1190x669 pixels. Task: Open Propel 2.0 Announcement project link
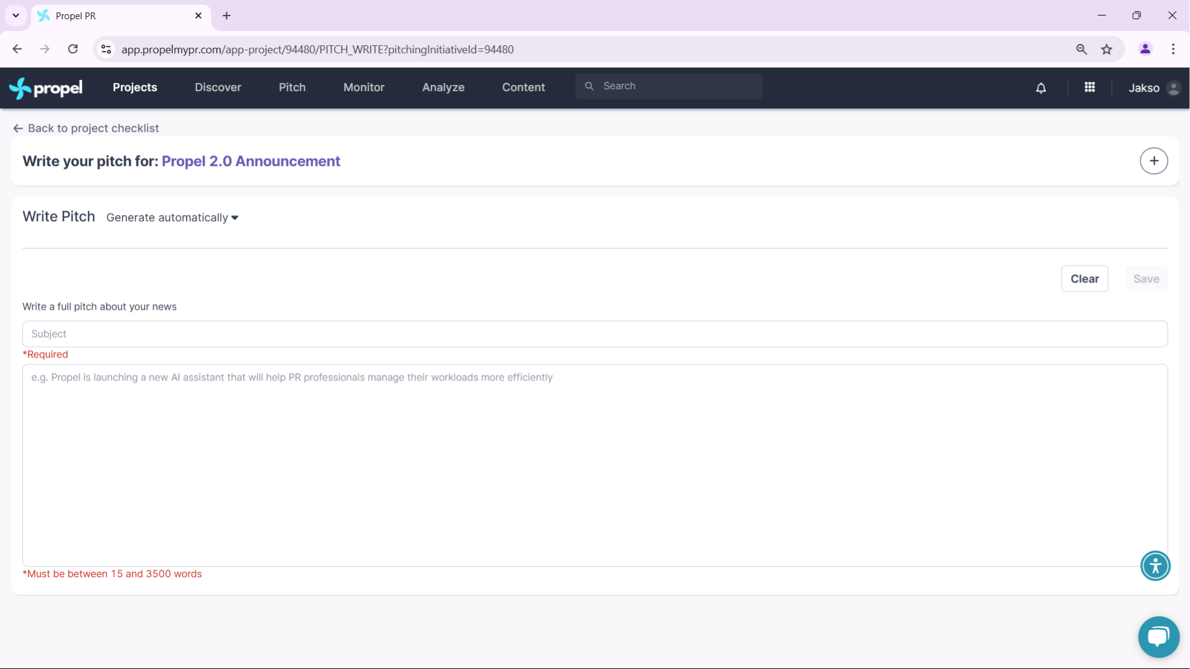251,161
